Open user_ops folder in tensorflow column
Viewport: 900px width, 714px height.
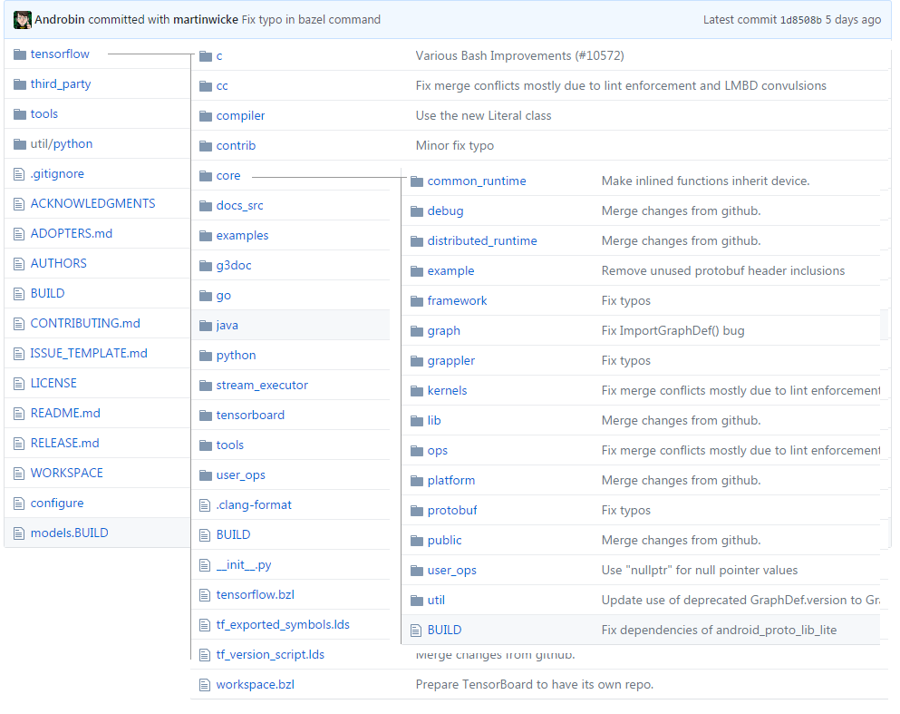click(240, 475)
